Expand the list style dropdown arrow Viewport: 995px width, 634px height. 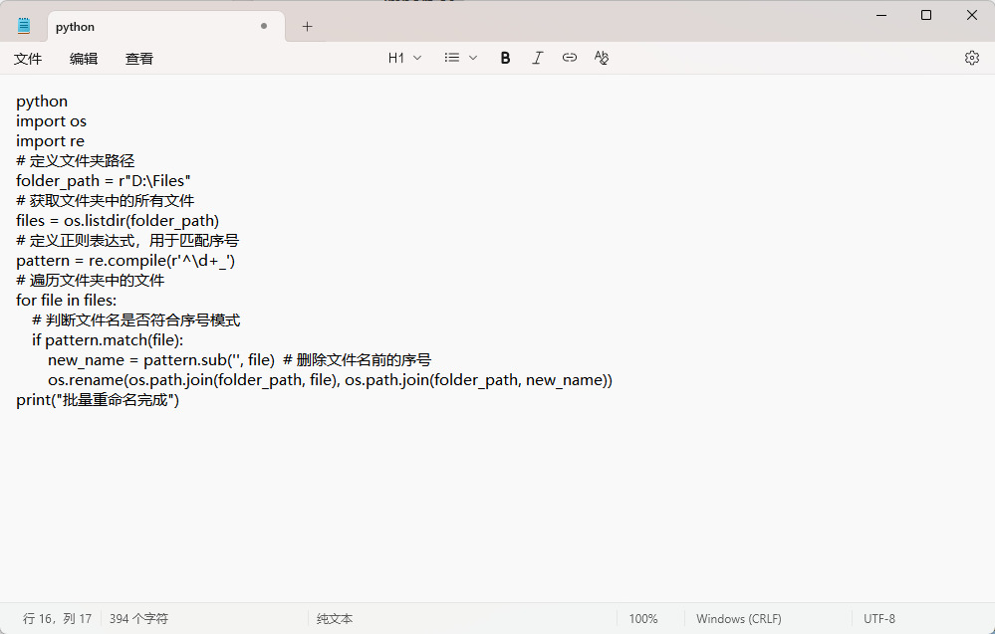[x=473, y=58]
